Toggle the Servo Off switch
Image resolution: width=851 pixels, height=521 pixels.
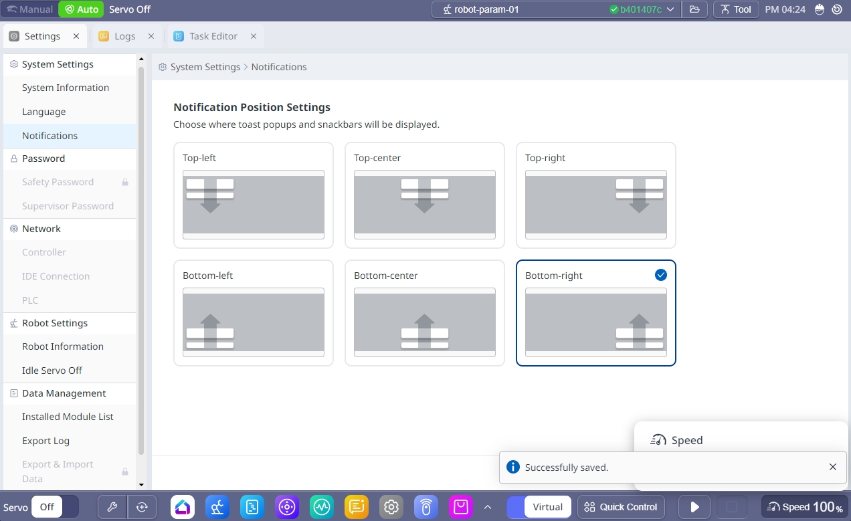56,507
